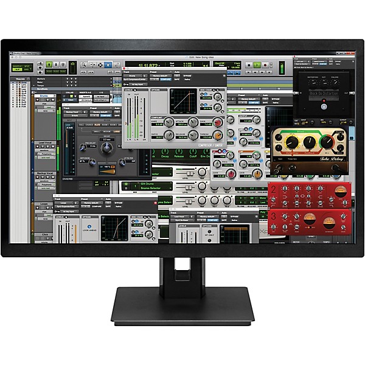Image resolution: width=365 pixels, height=365 pixels.
Task: Click COMPARE in the Compressor/Limiter plugin
Action: click(165, 79)
